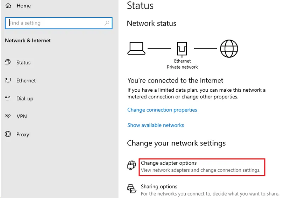The width and height of the screenshot is (284, 198).
Task: Click the Dial-up icon in sidebar
Action: pyautogui.click(x=8, y=98)
